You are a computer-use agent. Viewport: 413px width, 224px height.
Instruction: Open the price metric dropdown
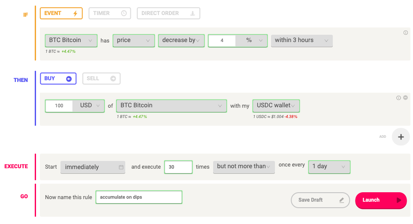pos(133,41)
